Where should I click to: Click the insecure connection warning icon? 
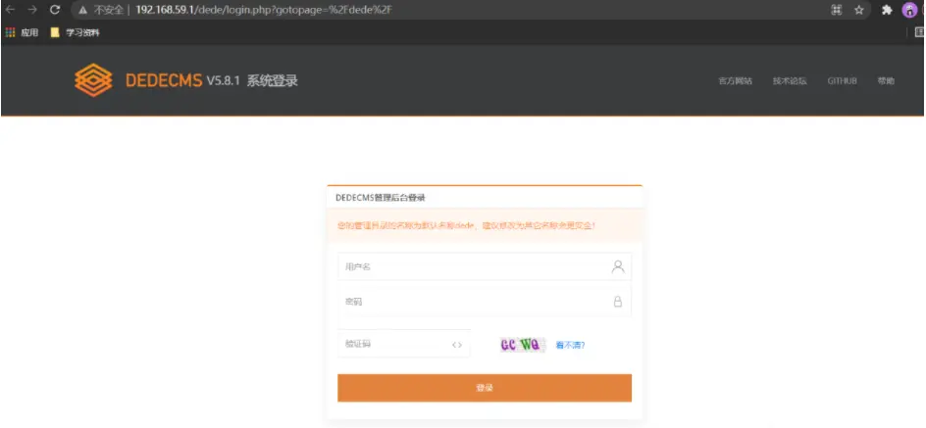83,10
